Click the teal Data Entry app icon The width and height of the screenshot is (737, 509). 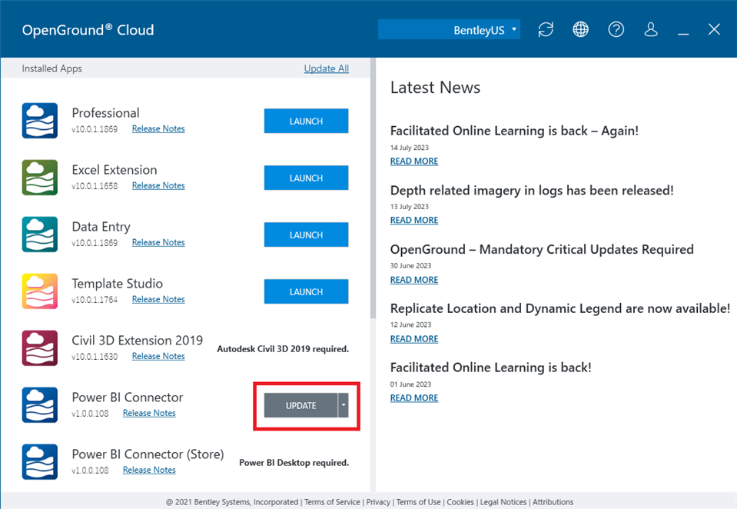pyautogui.click(x=40, y=235)
